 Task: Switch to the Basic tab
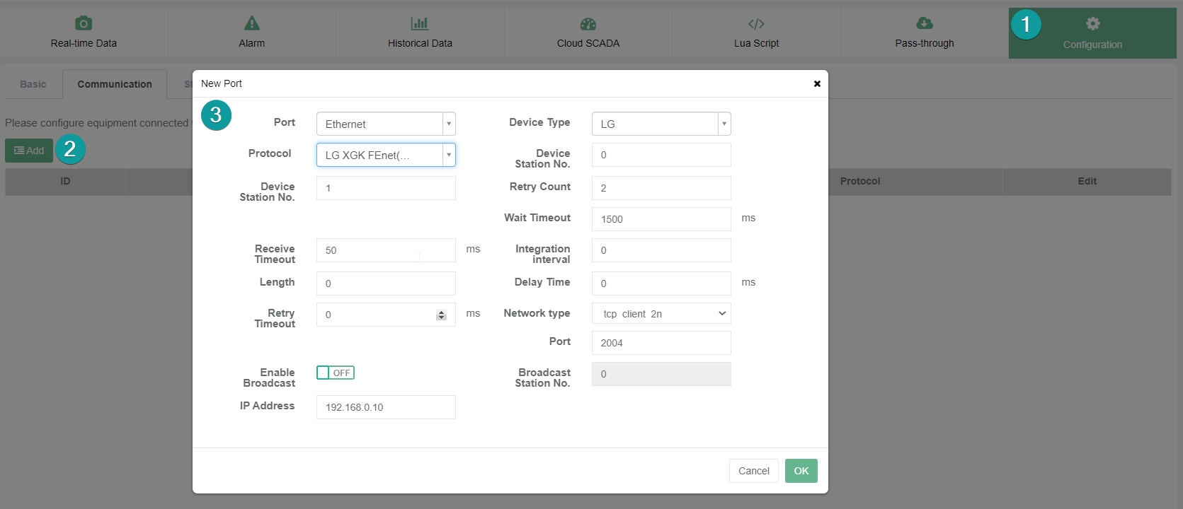click(x=33, y=84)
